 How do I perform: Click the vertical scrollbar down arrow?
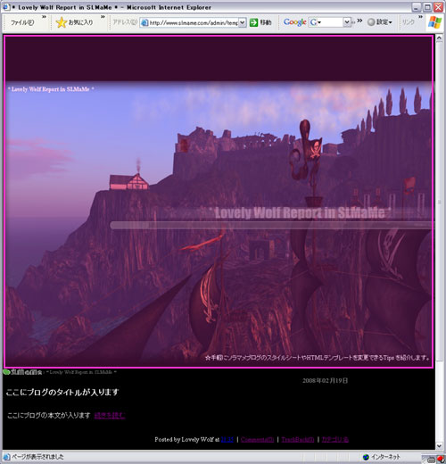(439, 445)
